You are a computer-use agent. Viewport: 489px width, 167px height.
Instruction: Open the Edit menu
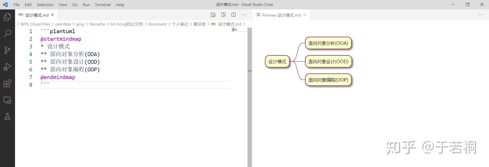tap(28, 5)
